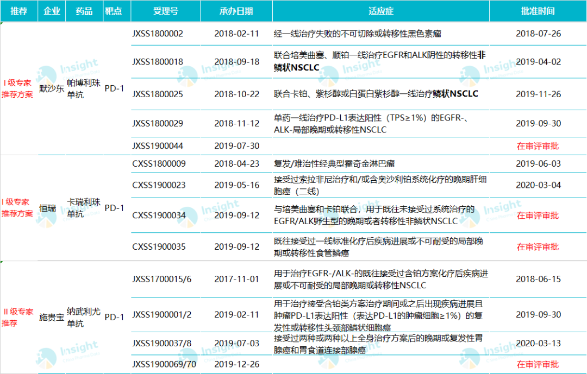The width and height of the screenshot is (587, 374).
Task: Click the handling date 2019-05-16
Action: click(x=236, y=185)
